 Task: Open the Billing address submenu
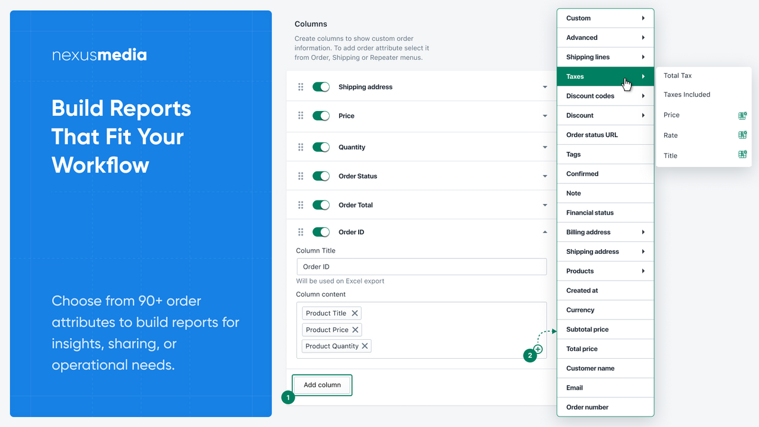point(605,232)
